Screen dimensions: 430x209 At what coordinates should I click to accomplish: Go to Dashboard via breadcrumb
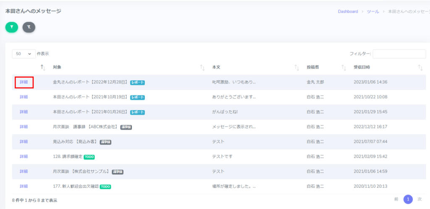click(x=348, y=11)
